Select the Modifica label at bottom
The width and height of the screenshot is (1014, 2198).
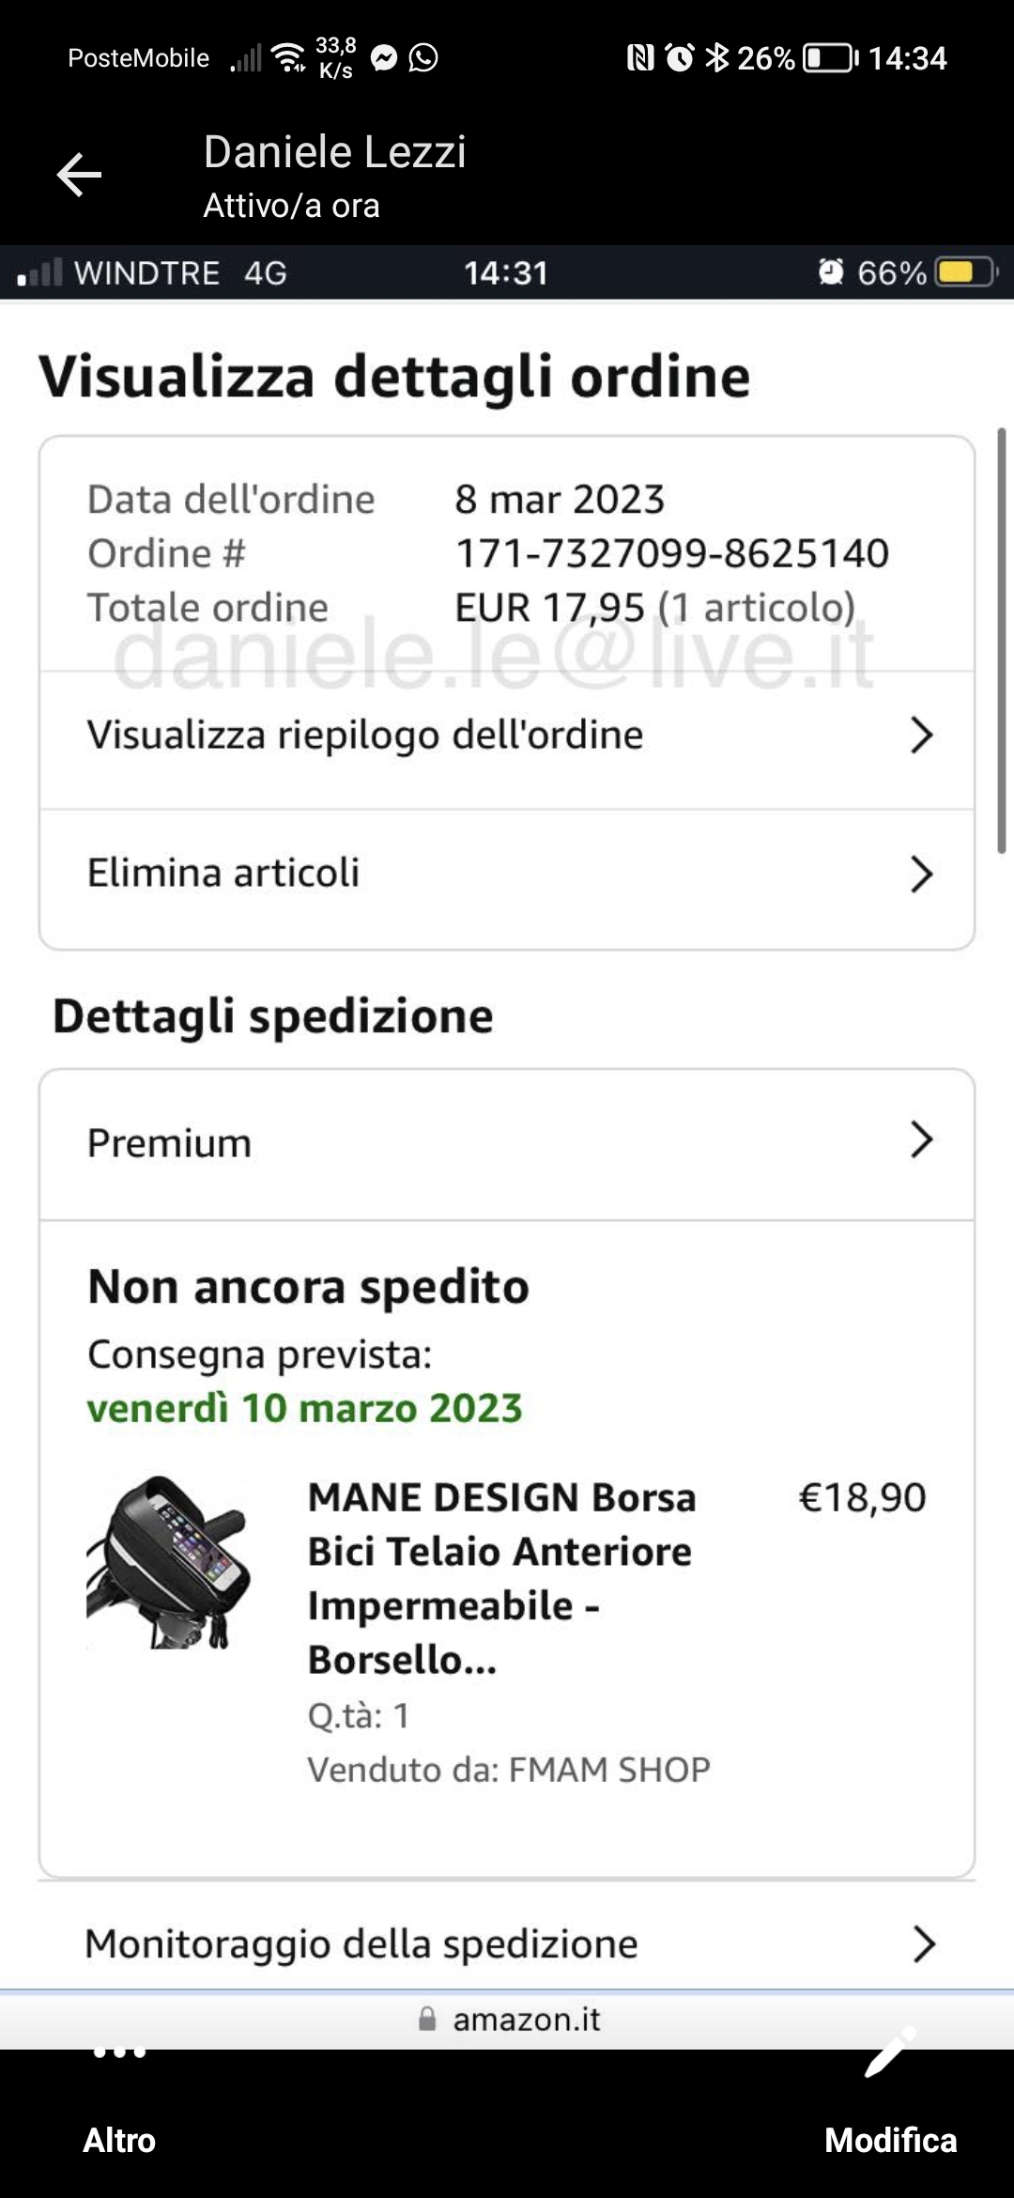[890, 2140]
